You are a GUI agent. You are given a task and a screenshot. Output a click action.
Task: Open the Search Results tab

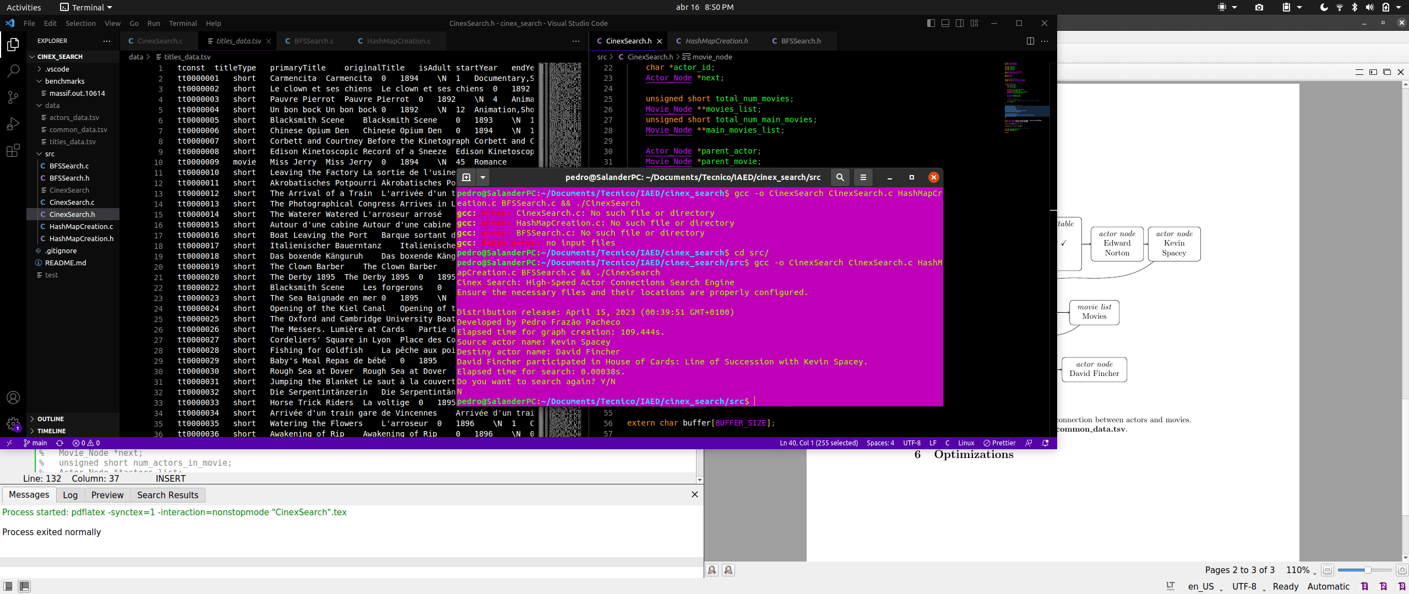[x=167, y=495]
